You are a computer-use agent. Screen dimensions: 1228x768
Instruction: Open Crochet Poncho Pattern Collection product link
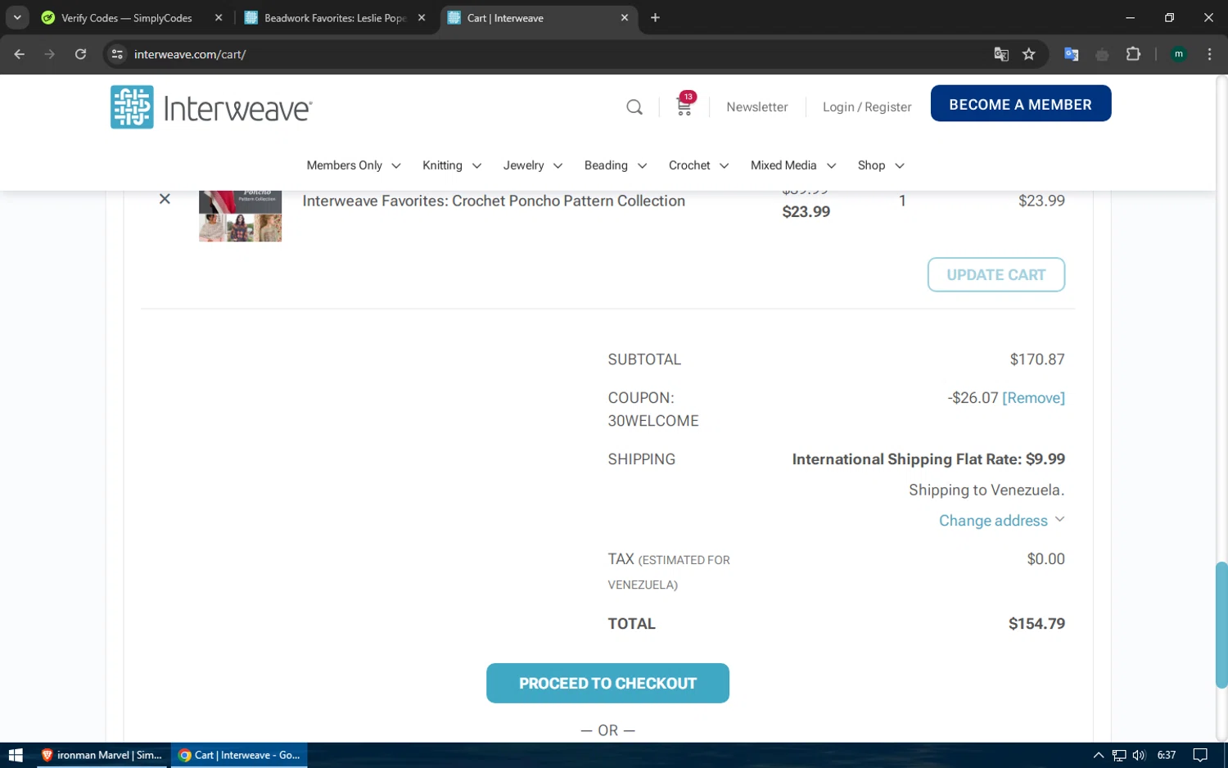(x=494, y=201)
